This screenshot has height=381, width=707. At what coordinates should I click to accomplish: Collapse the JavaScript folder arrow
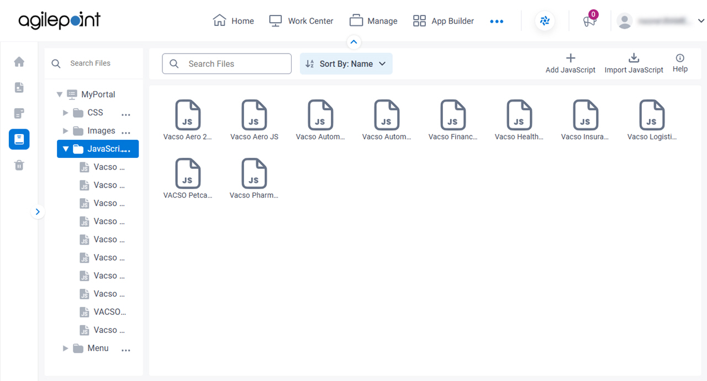click(66, 149)
